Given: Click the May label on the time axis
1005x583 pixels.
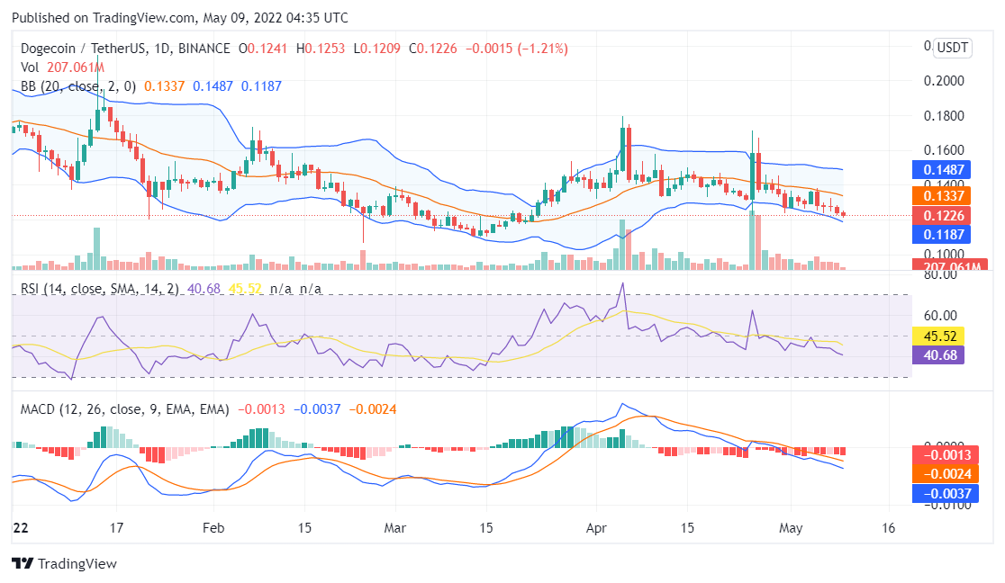Looking at the screenshot, I should (x=792, y=528).
